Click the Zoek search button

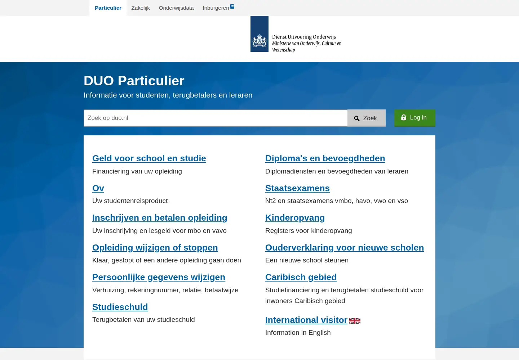(x=367, y=118)
